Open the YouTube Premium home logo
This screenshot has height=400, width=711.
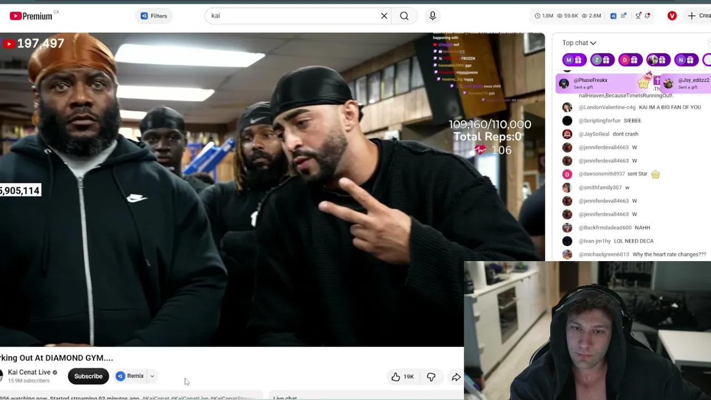(31, 16)
